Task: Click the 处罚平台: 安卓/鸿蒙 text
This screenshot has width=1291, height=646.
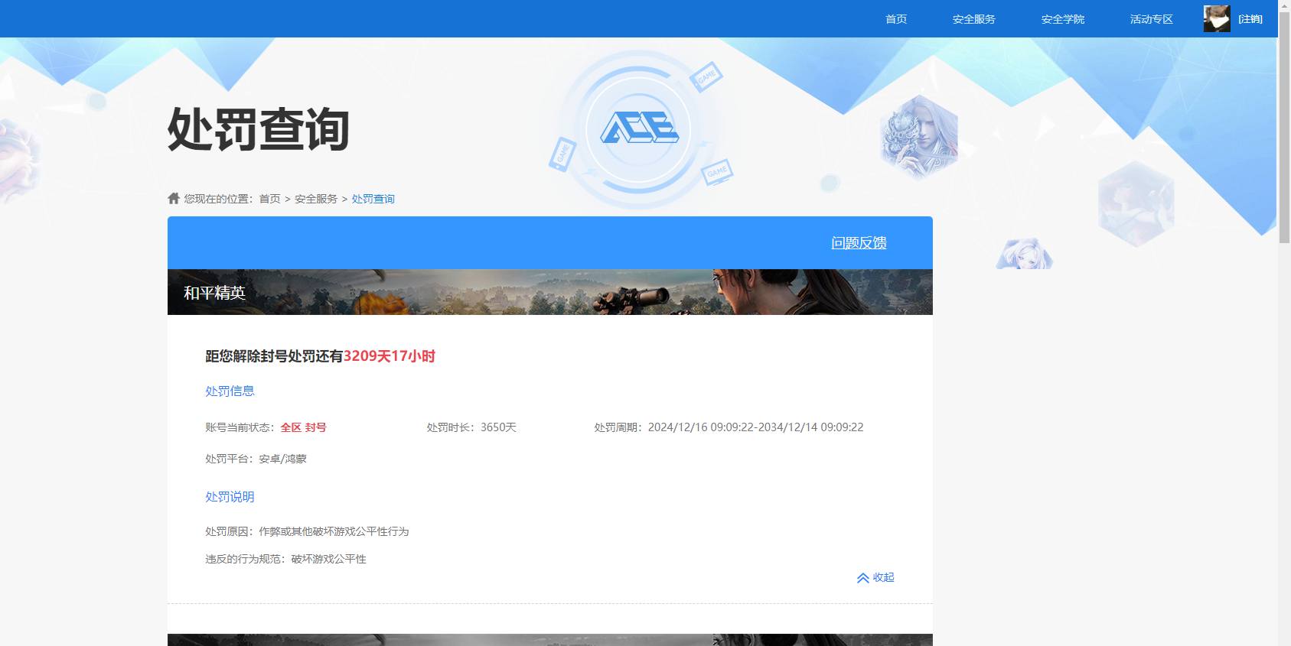Action: click(x=256, y=459)
